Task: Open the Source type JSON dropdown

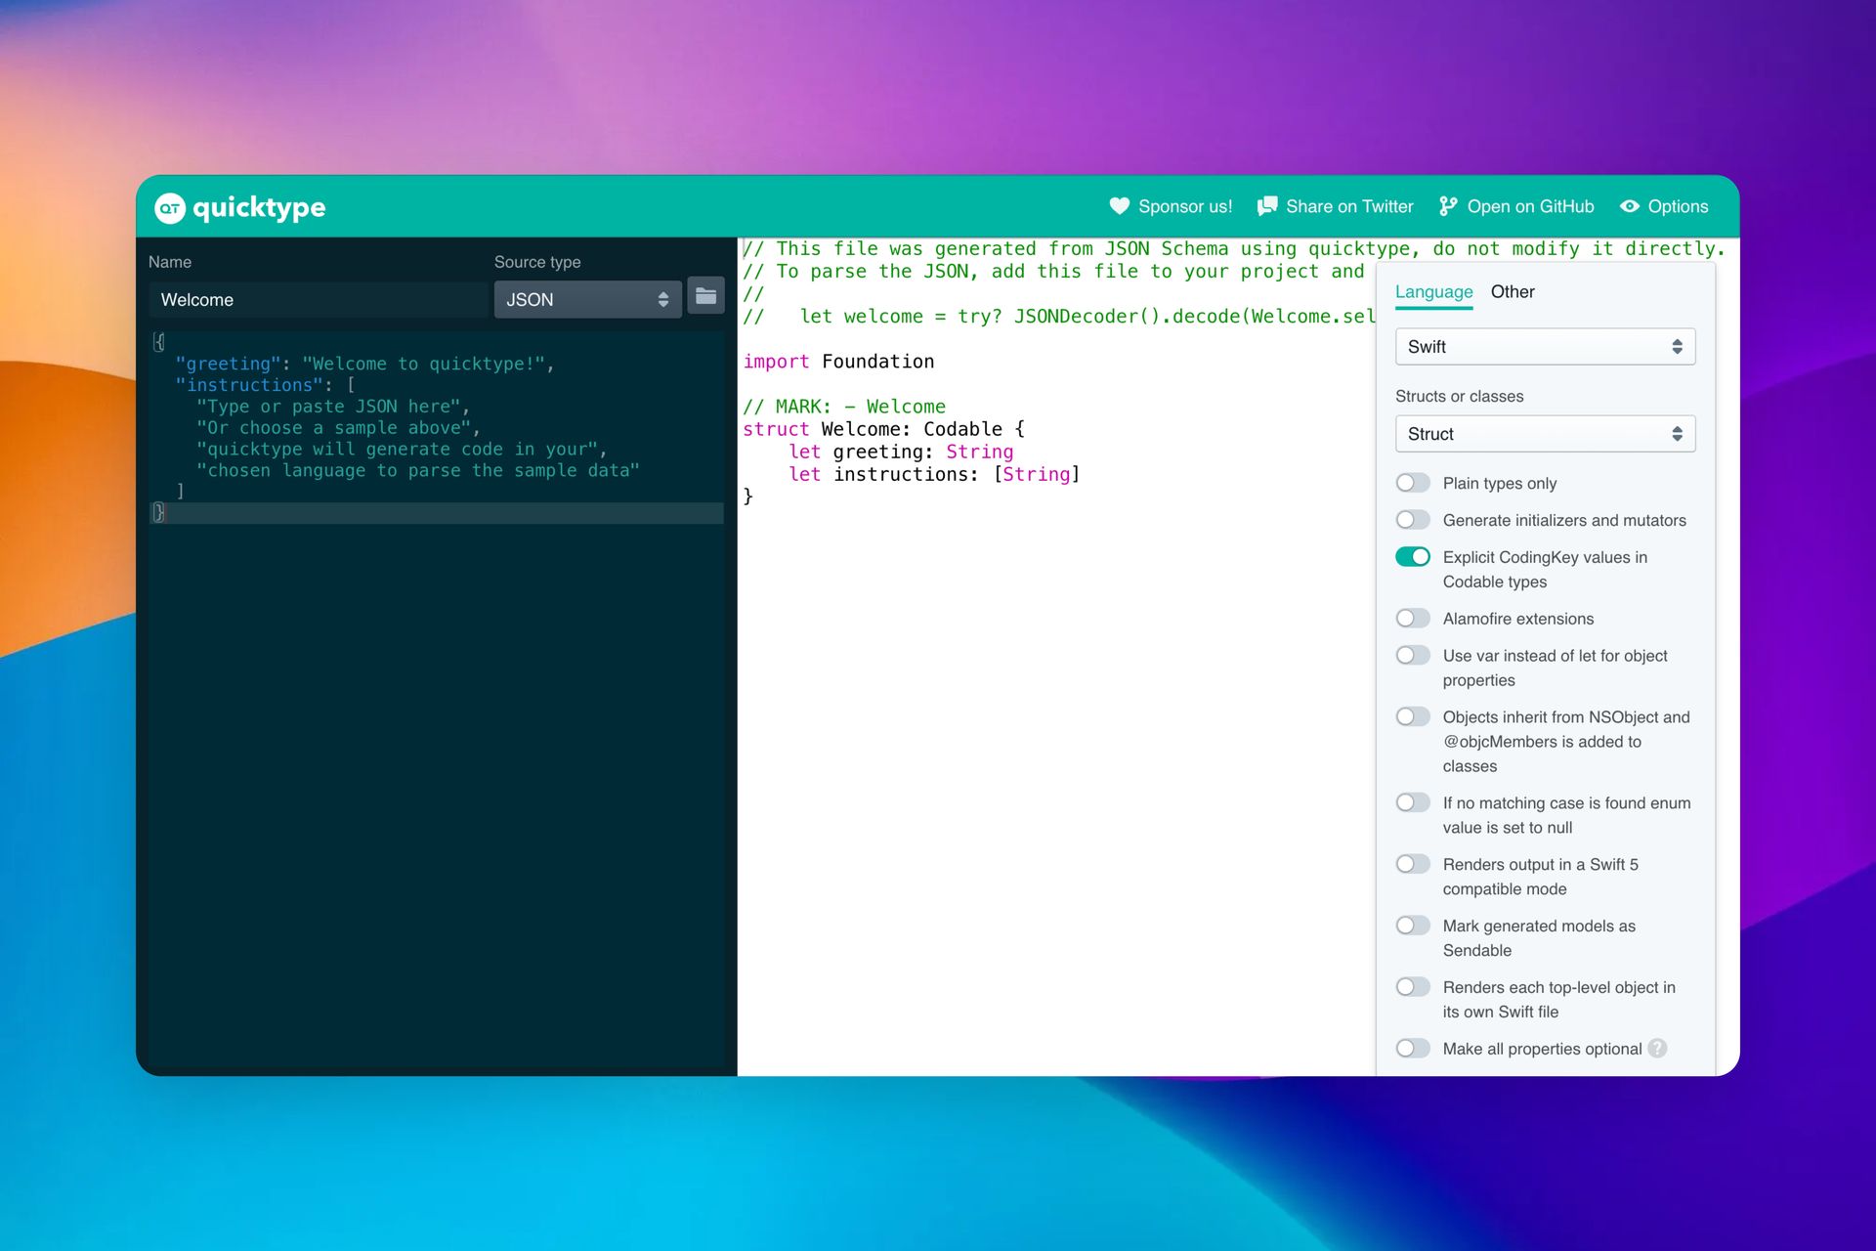Action: tap(587, 300)
